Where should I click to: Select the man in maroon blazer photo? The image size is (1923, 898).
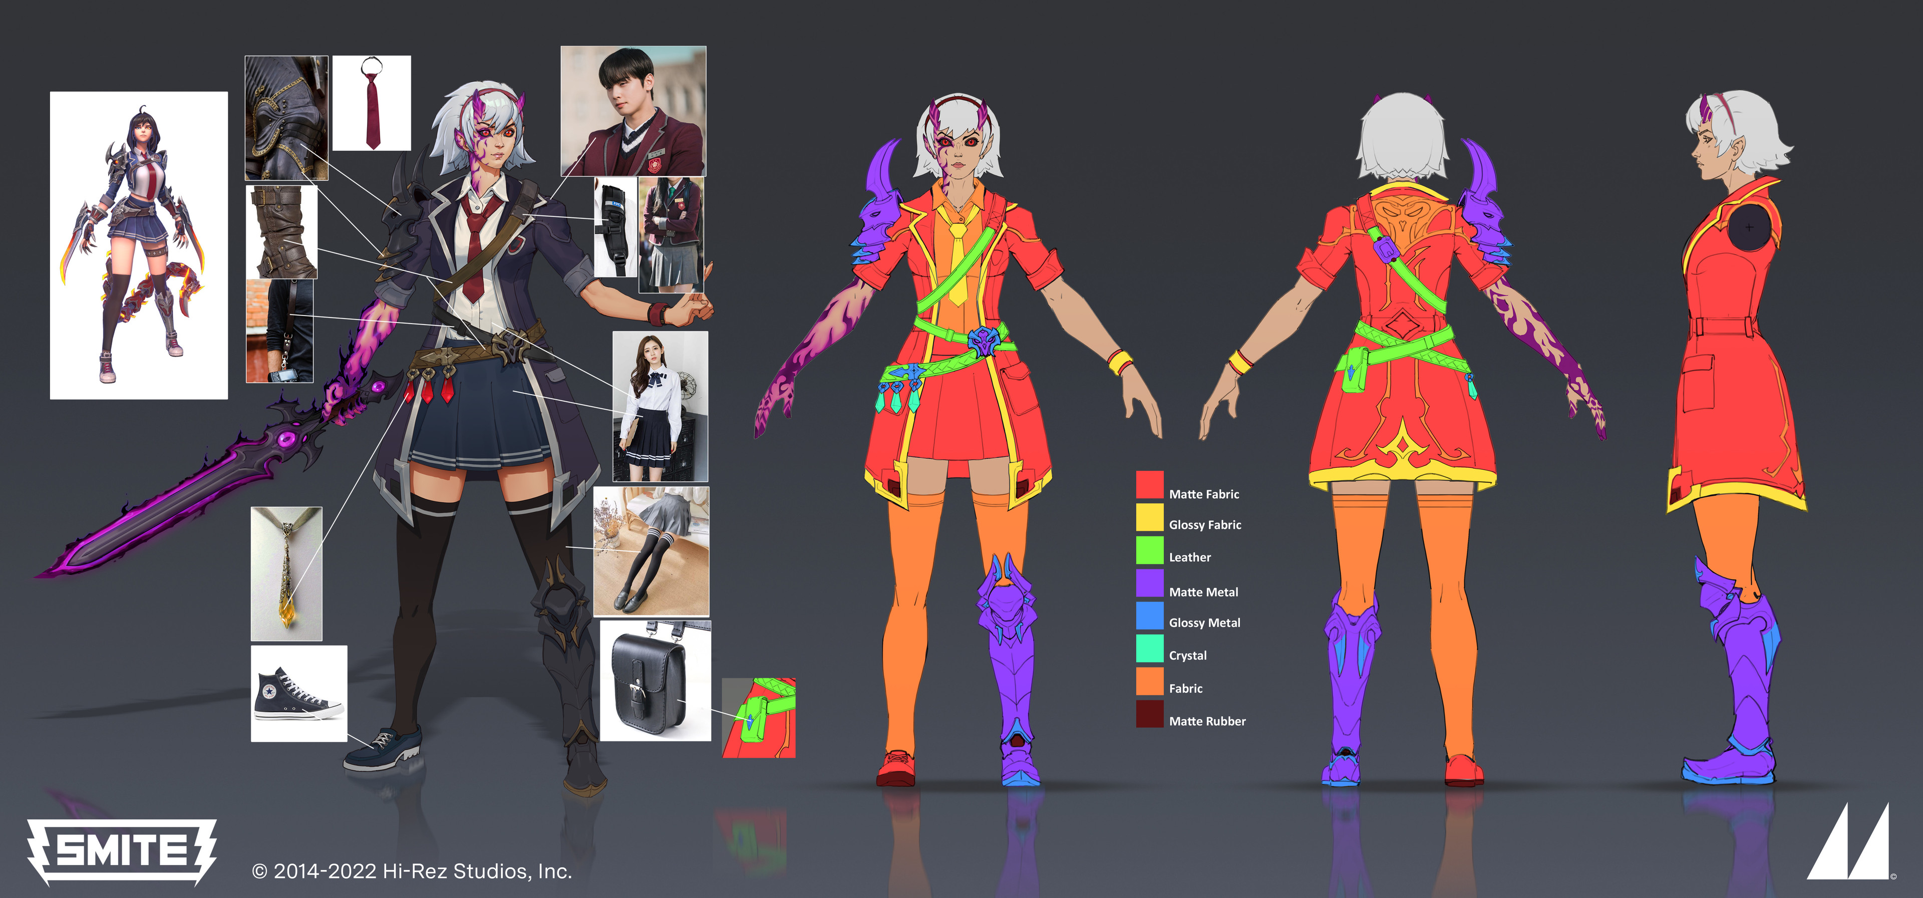(633, 111)
